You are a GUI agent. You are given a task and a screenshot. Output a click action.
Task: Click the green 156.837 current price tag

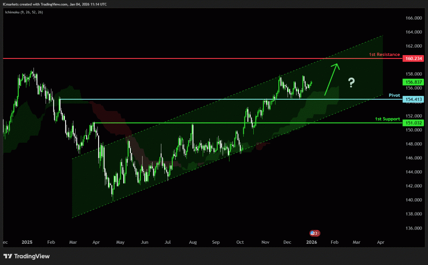(413, 82)
